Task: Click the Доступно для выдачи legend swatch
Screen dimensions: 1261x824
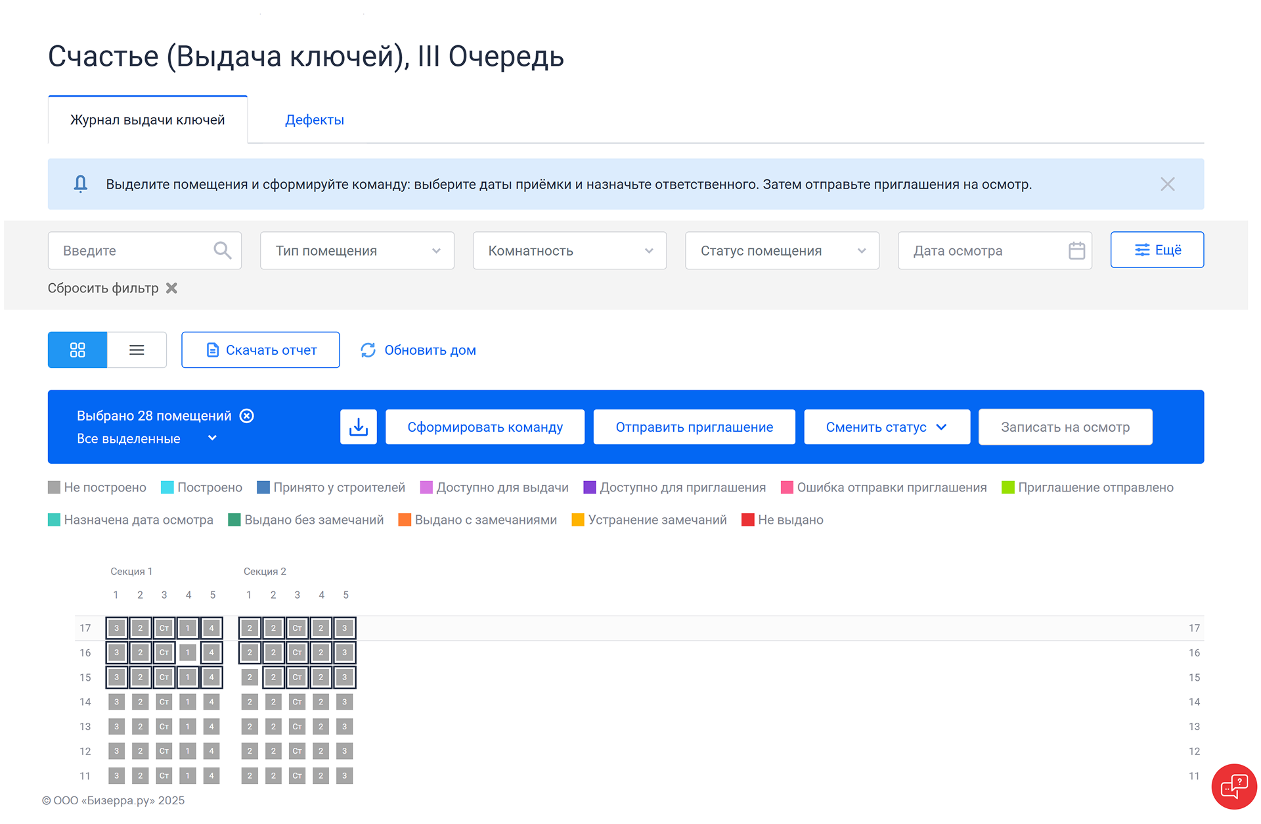Action: coord(427,488)
